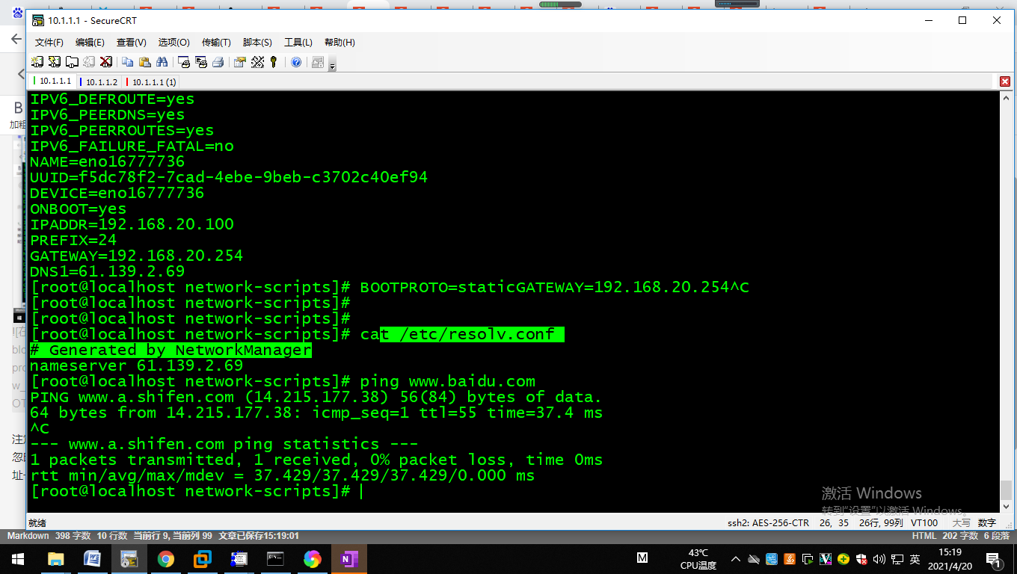Open the 查看(V) menu
Viewport: 1017px width, 574px height.
(x=132, y=43)
